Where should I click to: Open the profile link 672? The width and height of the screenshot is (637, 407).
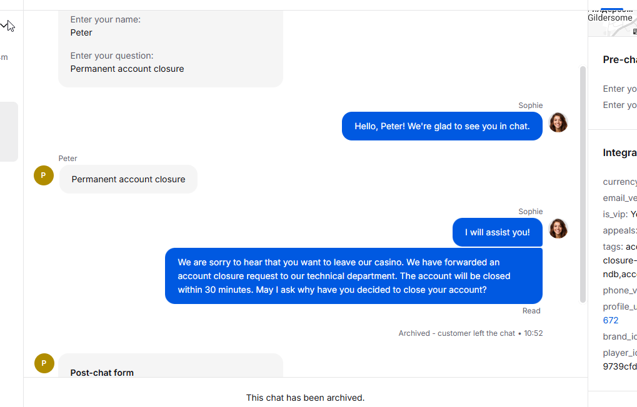tap(611, 320)
